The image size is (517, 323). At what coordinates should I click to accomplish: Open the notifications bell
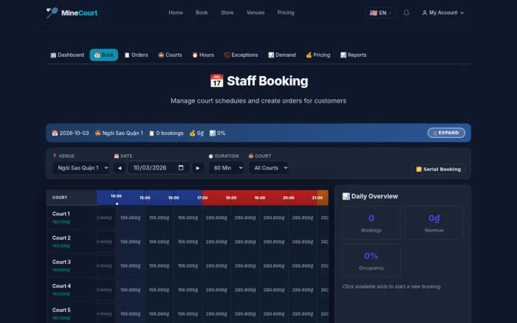[406, 13]
